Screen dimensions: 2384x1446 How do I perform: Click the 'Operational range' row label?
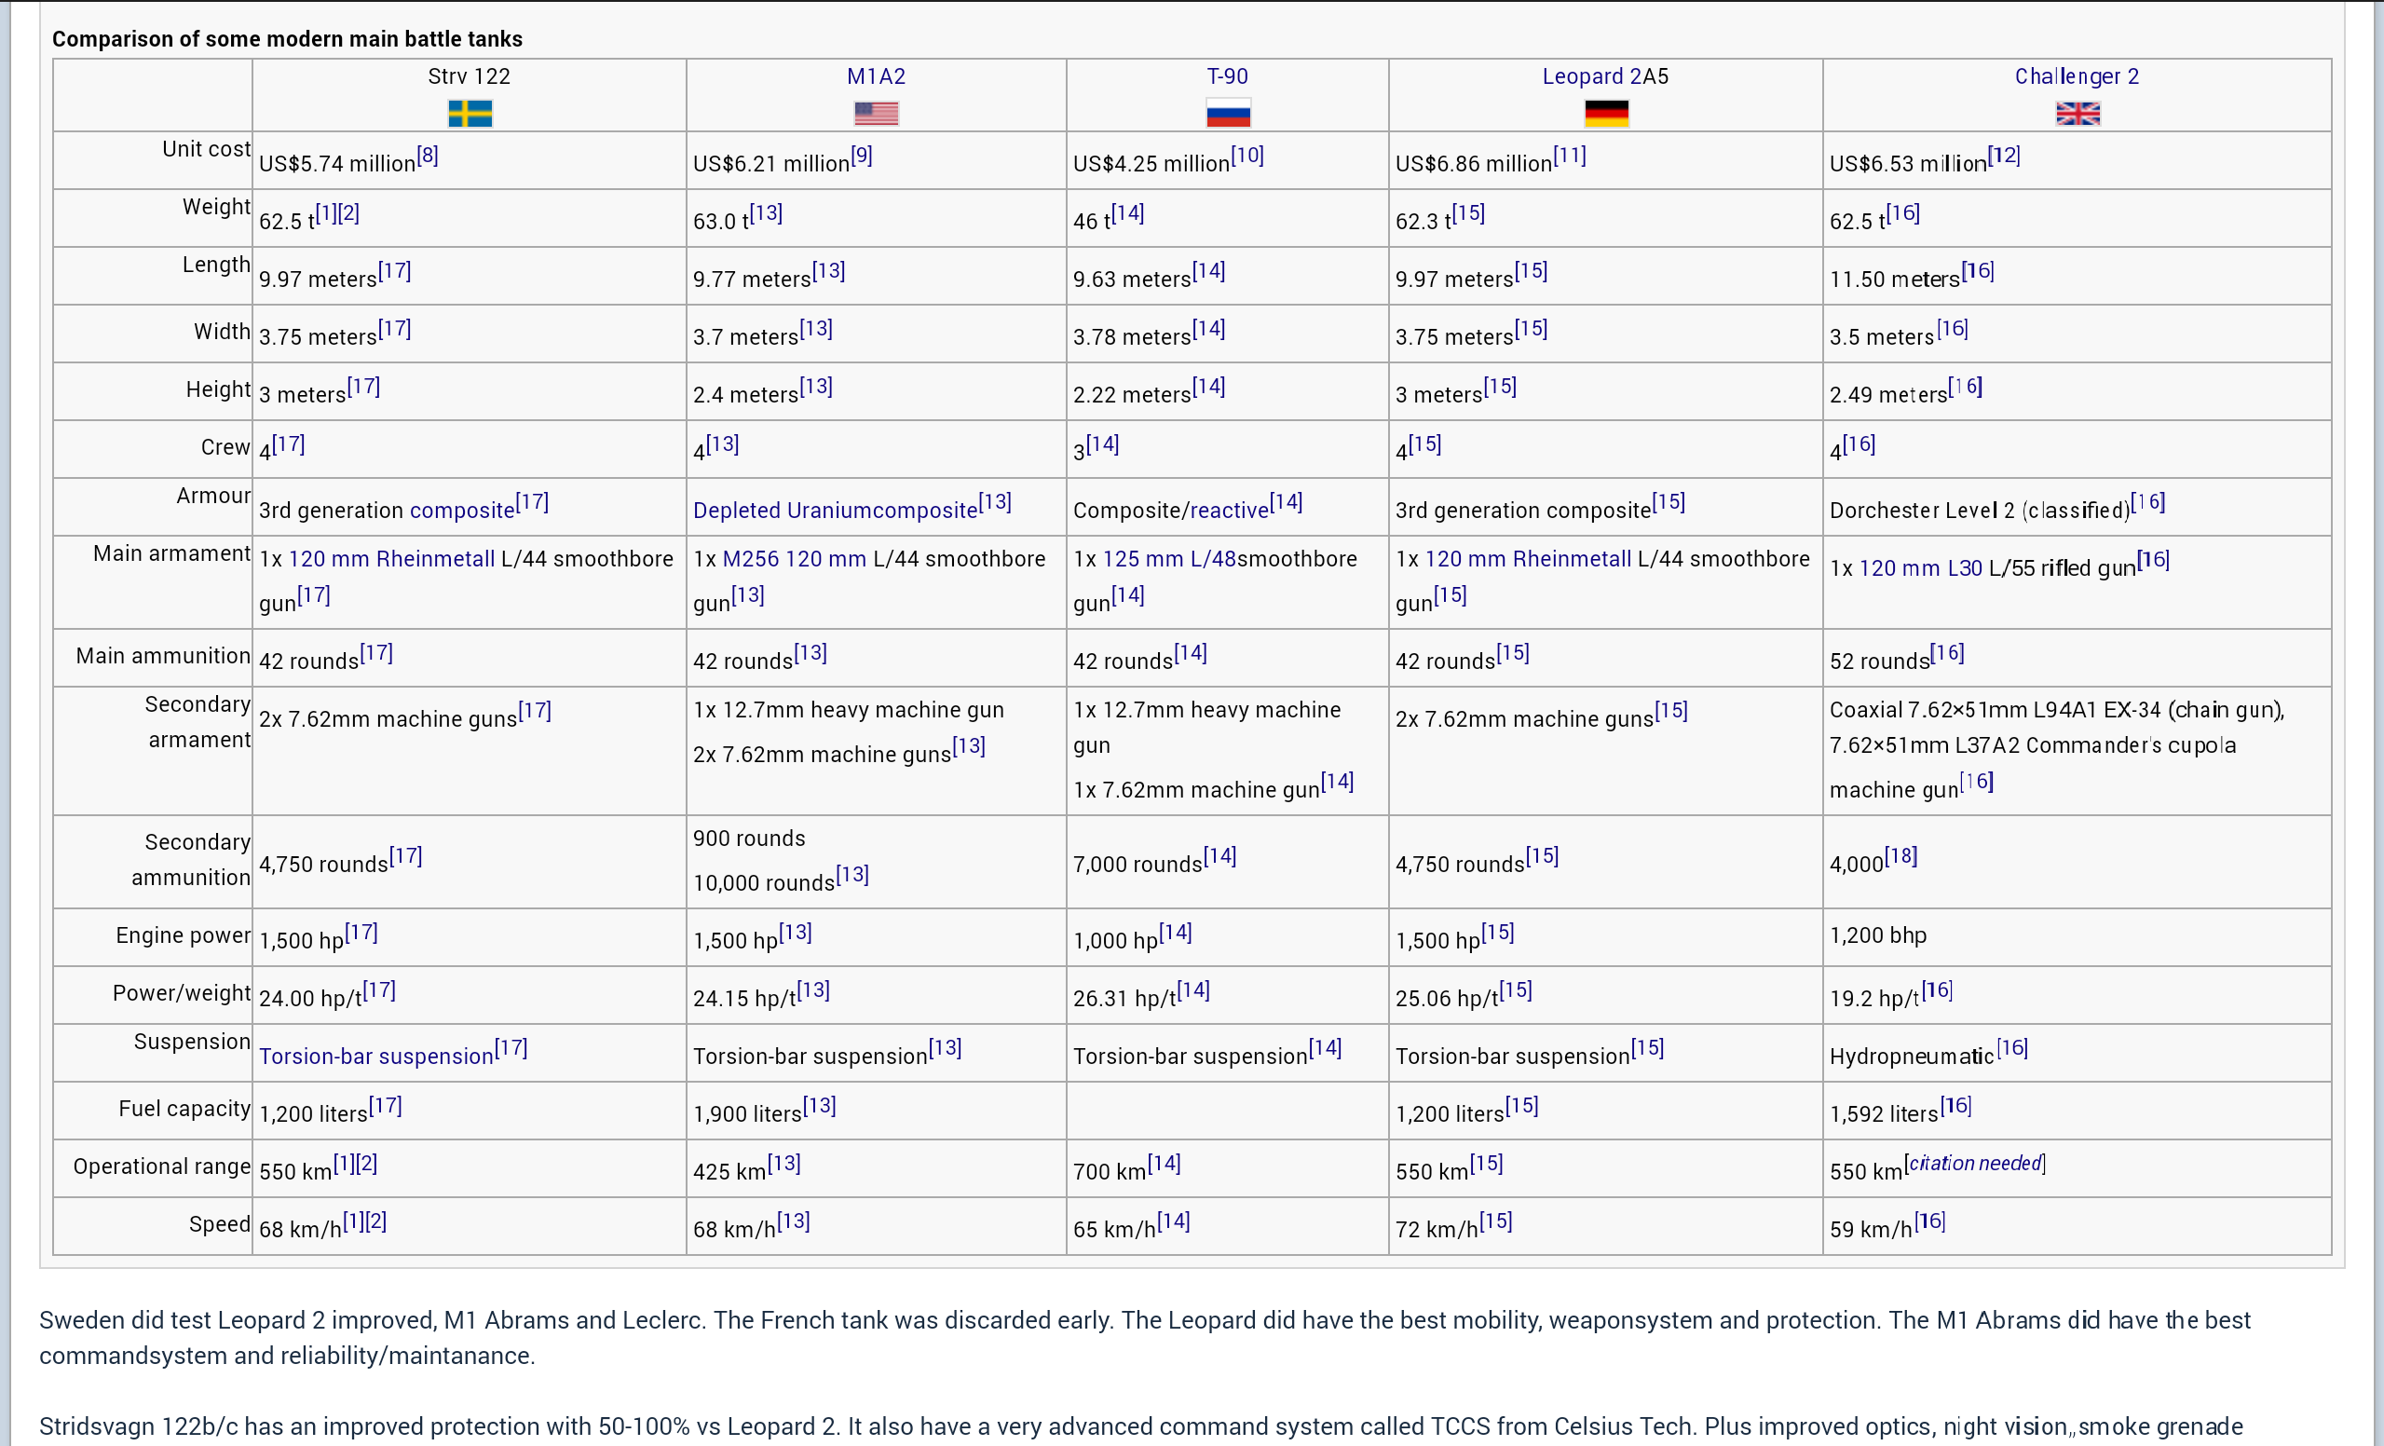[x=161, y=1166]
